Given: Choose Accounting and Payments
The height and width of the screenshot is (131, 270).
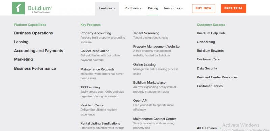Looking at the screenshot, I should pyautogui.click(x=38, y=51).
